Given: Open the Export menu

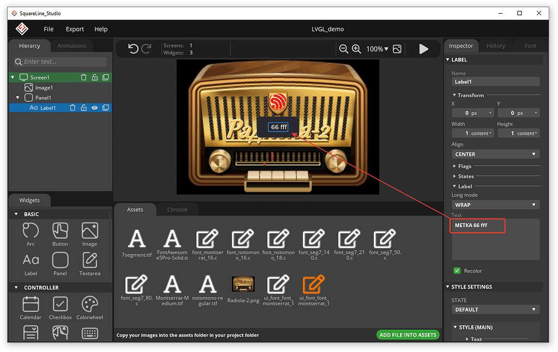Looking at the screenshot, I should click(x=75, y=29).
